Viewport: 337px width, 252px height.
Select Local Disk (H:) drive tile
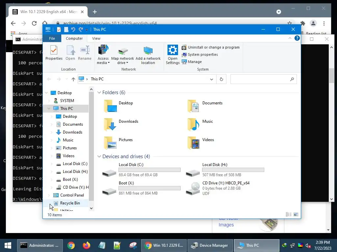tap(225, 170)
